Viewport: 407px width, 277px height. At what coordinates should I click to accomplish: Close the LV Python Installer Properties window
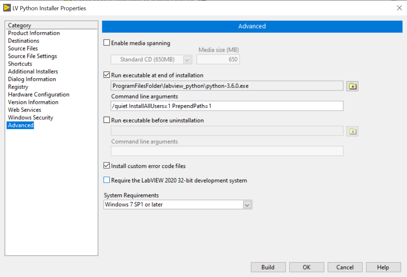[399, 8]
